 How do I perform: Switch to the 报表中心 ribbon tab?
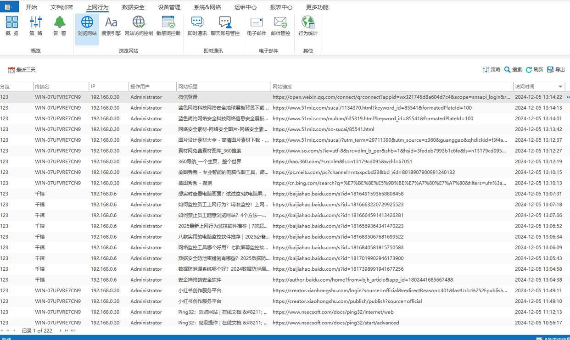(281, 7)
